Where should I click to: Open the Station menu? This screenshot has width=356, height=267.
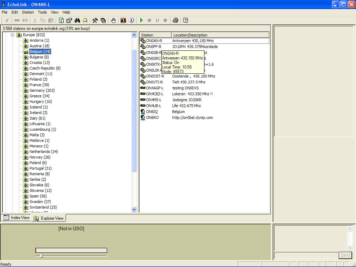tap(28, 12)
